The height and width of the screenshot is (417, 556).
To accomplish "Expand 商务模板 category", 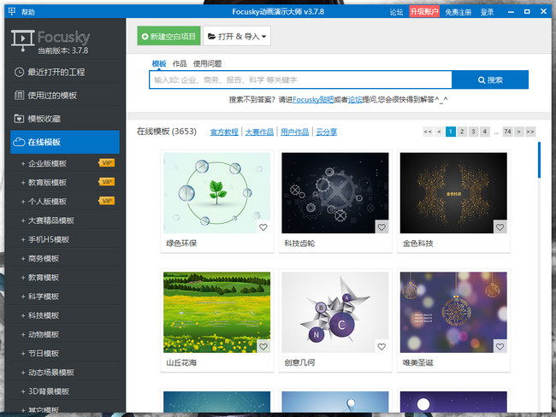I will pyautogui.click(x=65, y=259).
